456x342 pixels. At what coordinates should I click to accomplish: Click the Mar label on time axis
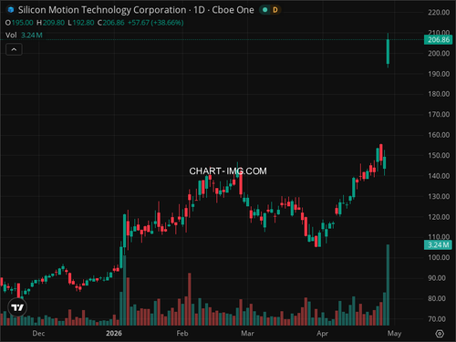(x=247, y=334)
